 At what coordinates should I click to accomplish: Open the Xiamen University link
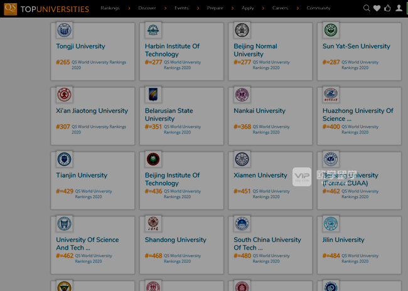(x=260, y=175)
